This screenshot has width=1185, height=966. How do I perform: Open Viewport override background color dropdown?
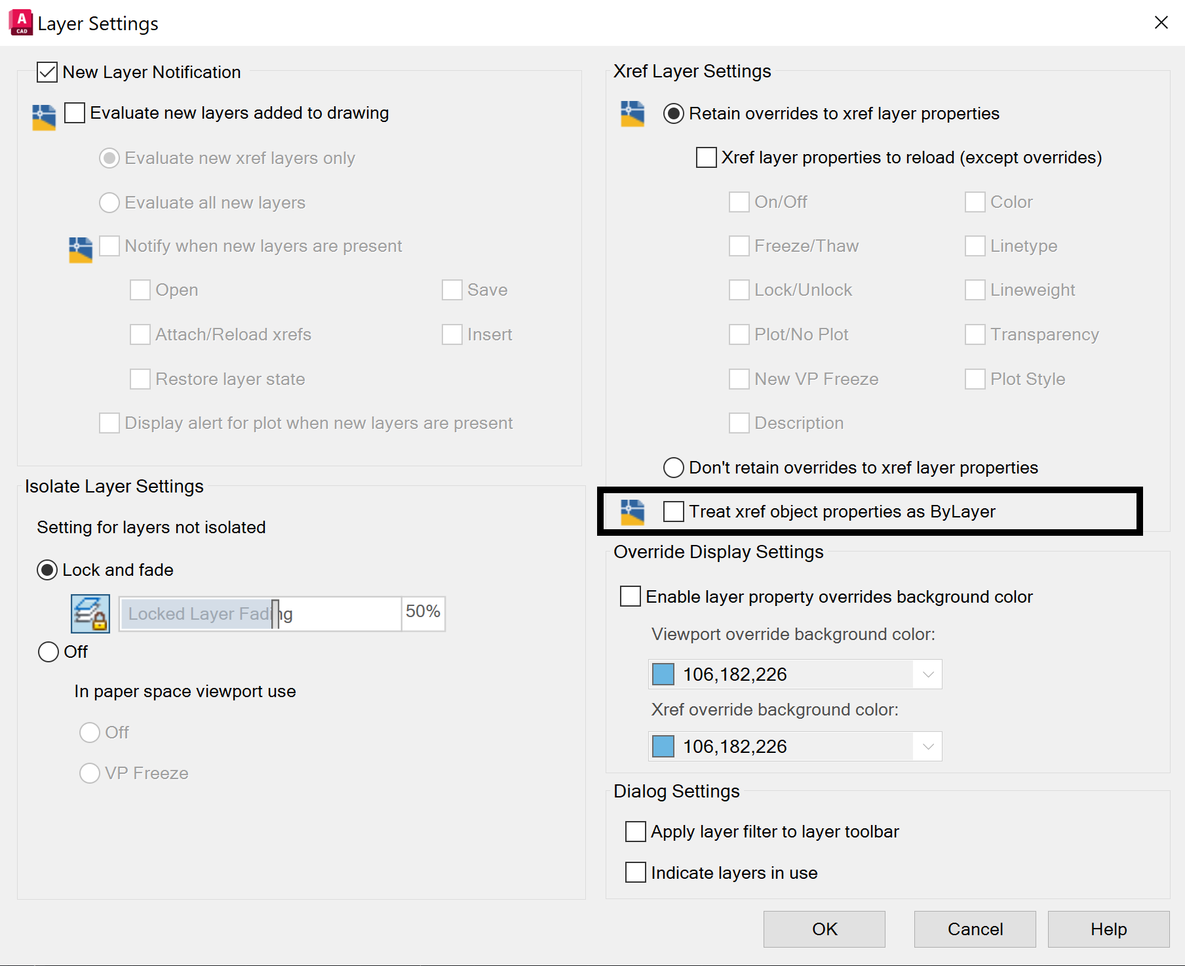927,674
